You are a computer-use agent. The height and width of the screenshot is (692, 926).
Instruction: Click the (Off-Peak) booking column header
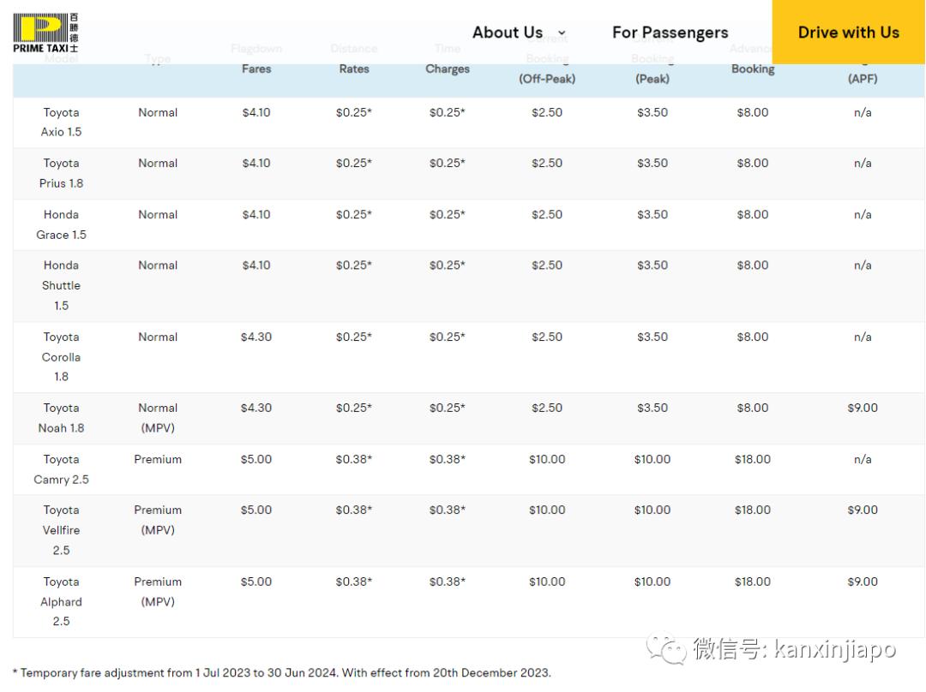[x=547, y=78]
